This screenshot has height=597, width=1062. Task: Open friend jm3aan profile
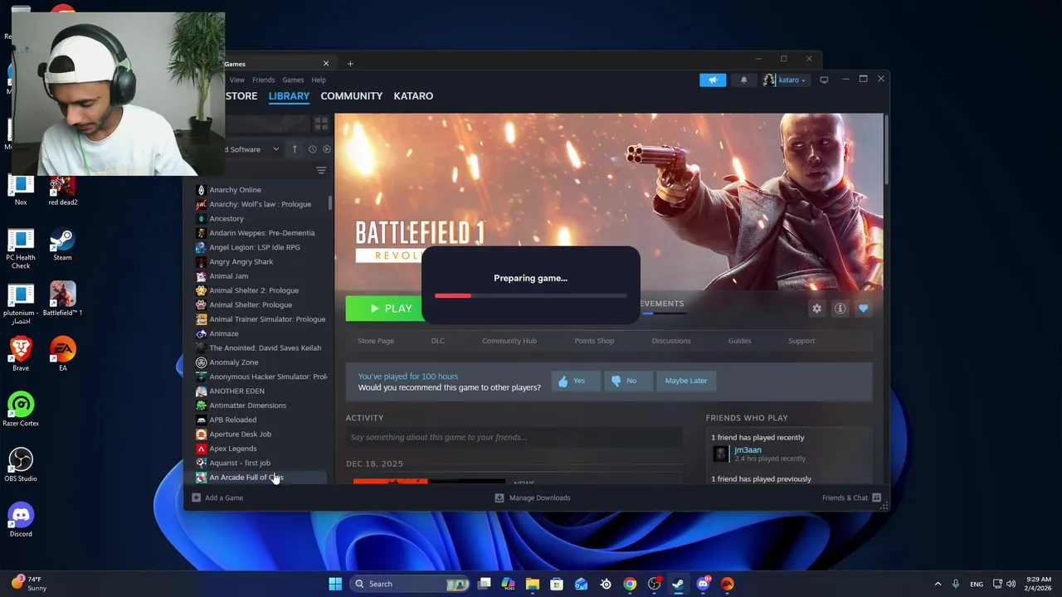(x=748, y=450)
